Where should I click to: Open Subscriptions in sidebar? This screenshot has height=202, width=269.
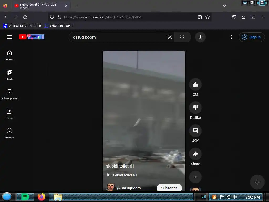(x=9, y=95)
